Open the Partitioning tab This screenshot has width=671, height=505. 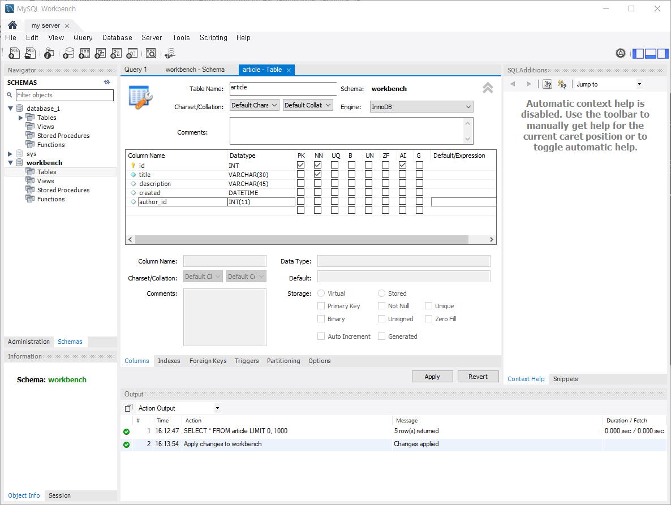pos(283,361)
